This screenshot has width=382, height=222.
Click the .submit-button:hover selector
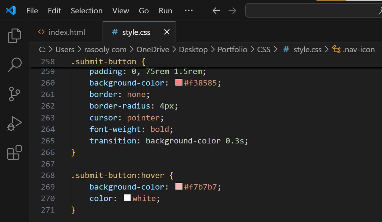[x=118, y=175]
